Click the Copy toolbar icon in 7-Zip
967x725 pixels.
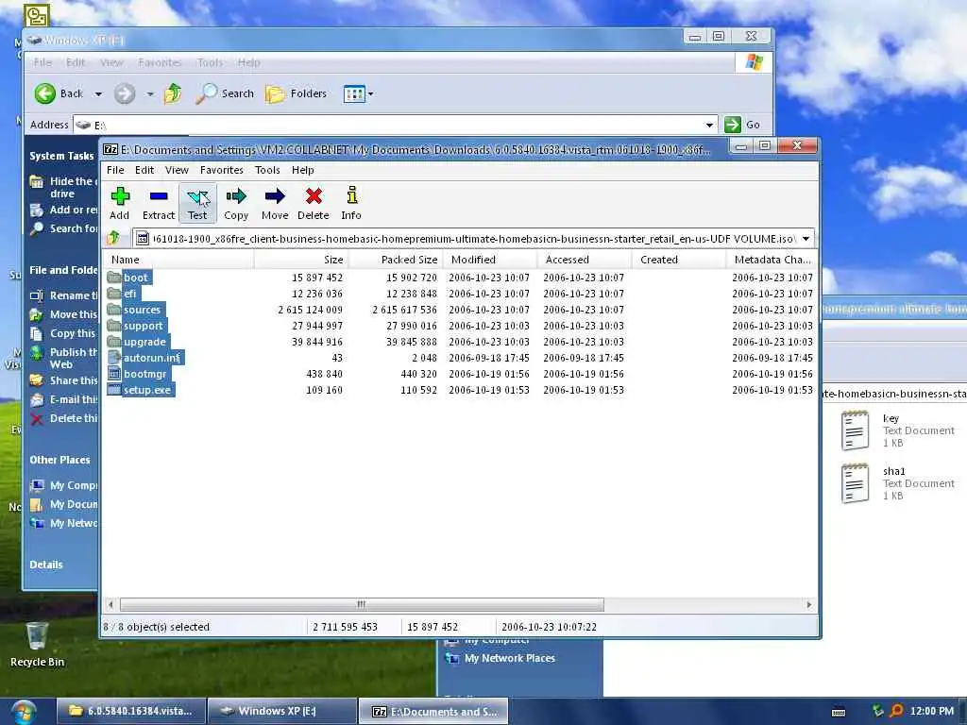(235, 203)
